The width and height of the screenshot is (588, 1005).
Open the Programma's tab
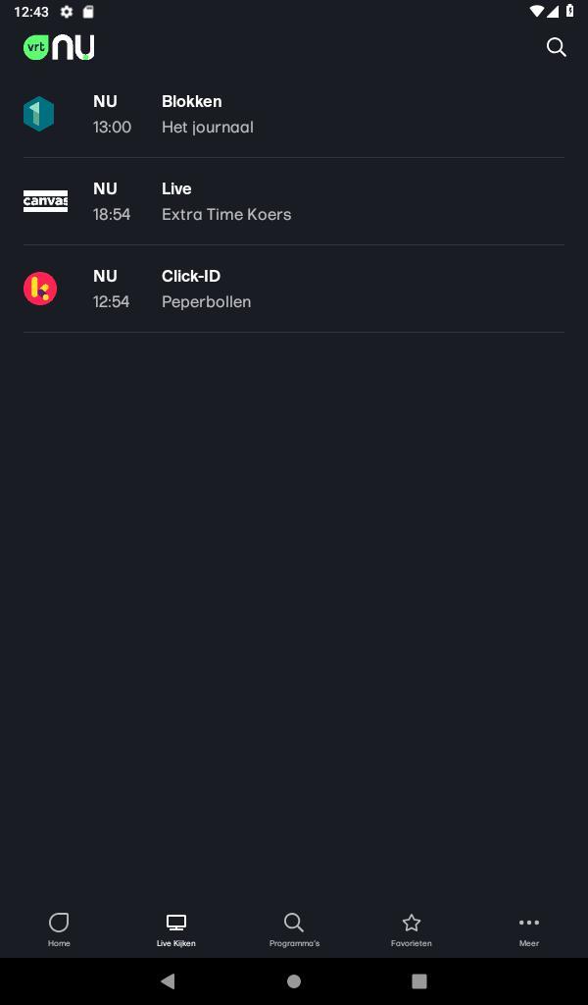pos(294,928)
